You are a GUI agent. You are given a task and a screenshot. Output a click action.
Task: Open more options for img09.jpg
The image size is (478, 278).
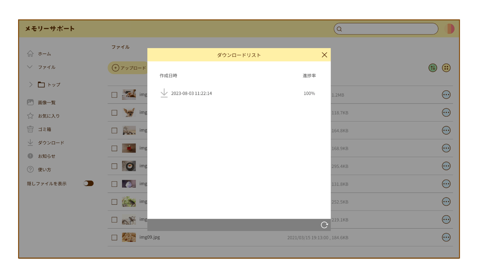446,237
